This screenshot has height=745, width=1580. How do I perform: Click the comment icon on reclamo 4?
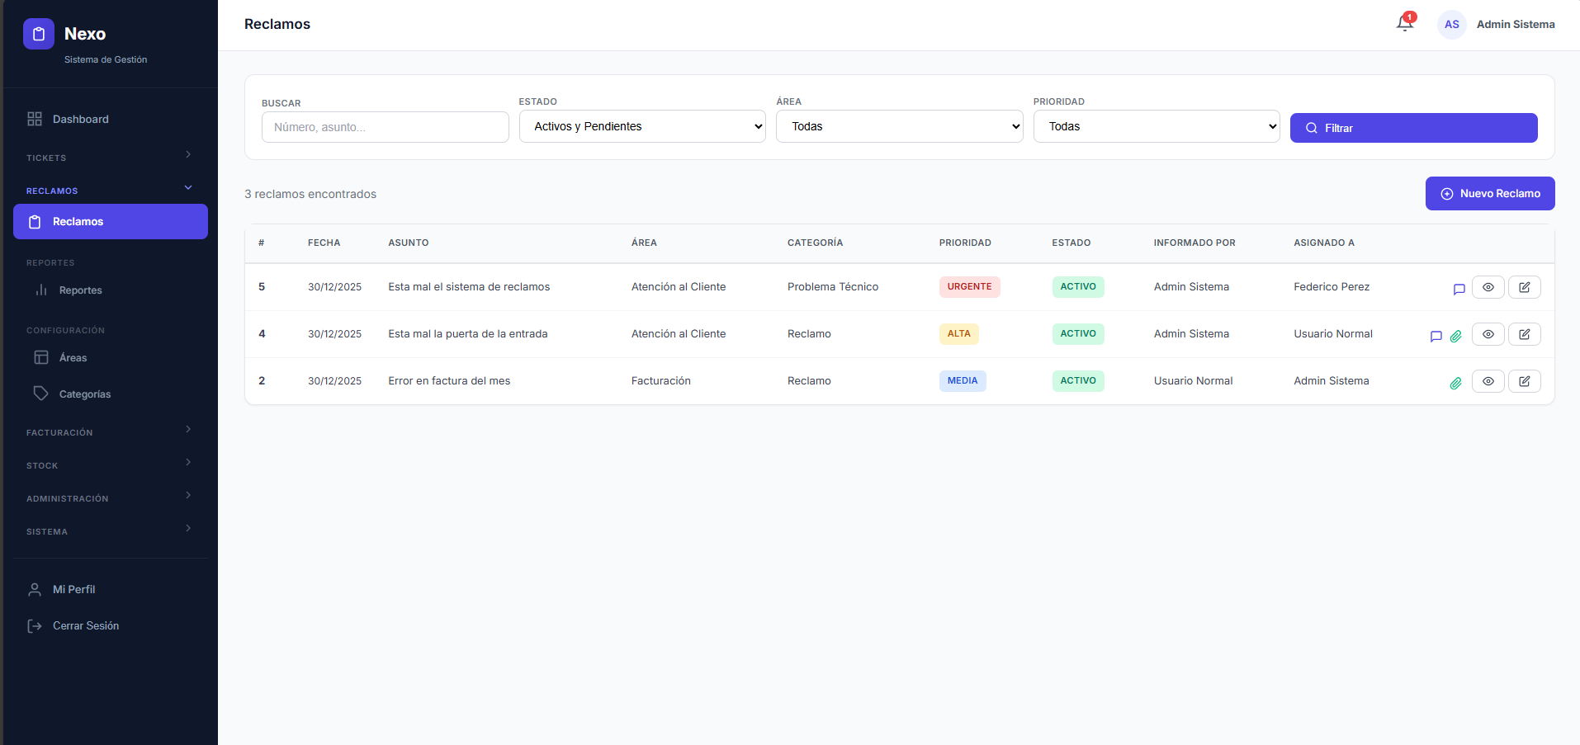click(x=1436, y=336)
